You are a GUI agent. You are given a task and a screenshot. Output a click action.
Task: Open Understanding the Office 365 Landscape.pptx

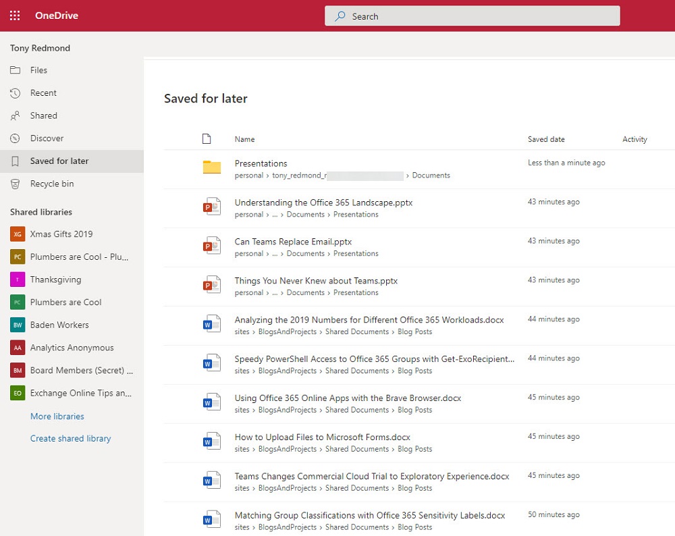click(323, 203)
